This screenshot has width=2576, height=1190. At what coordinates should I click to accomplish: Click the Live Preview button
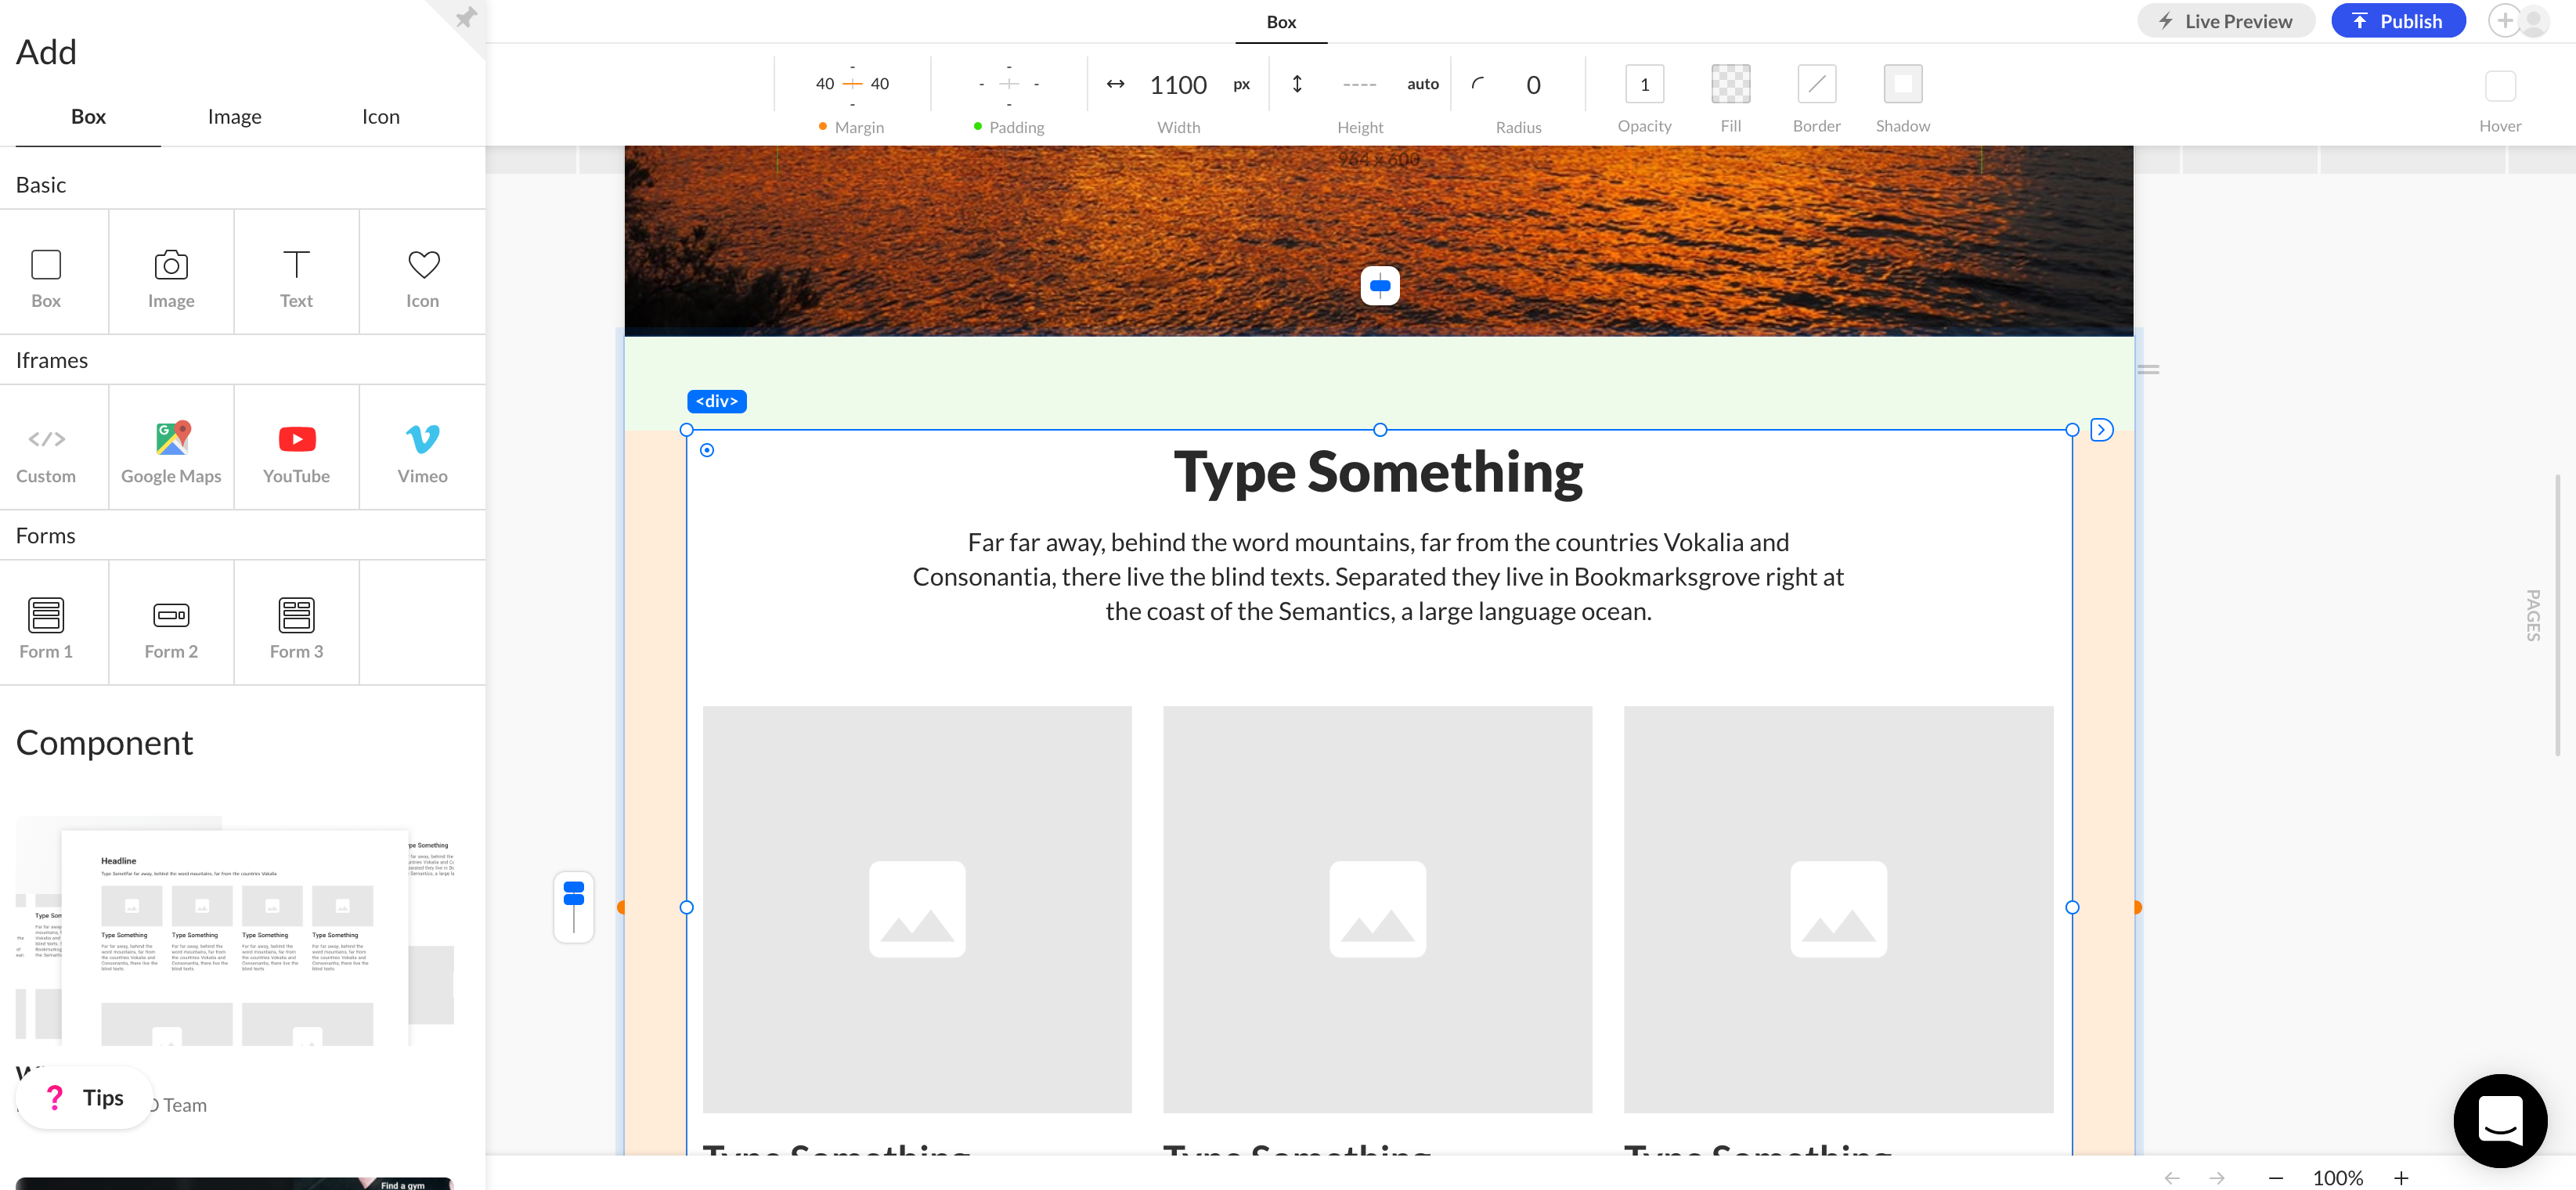point(2226,21)
